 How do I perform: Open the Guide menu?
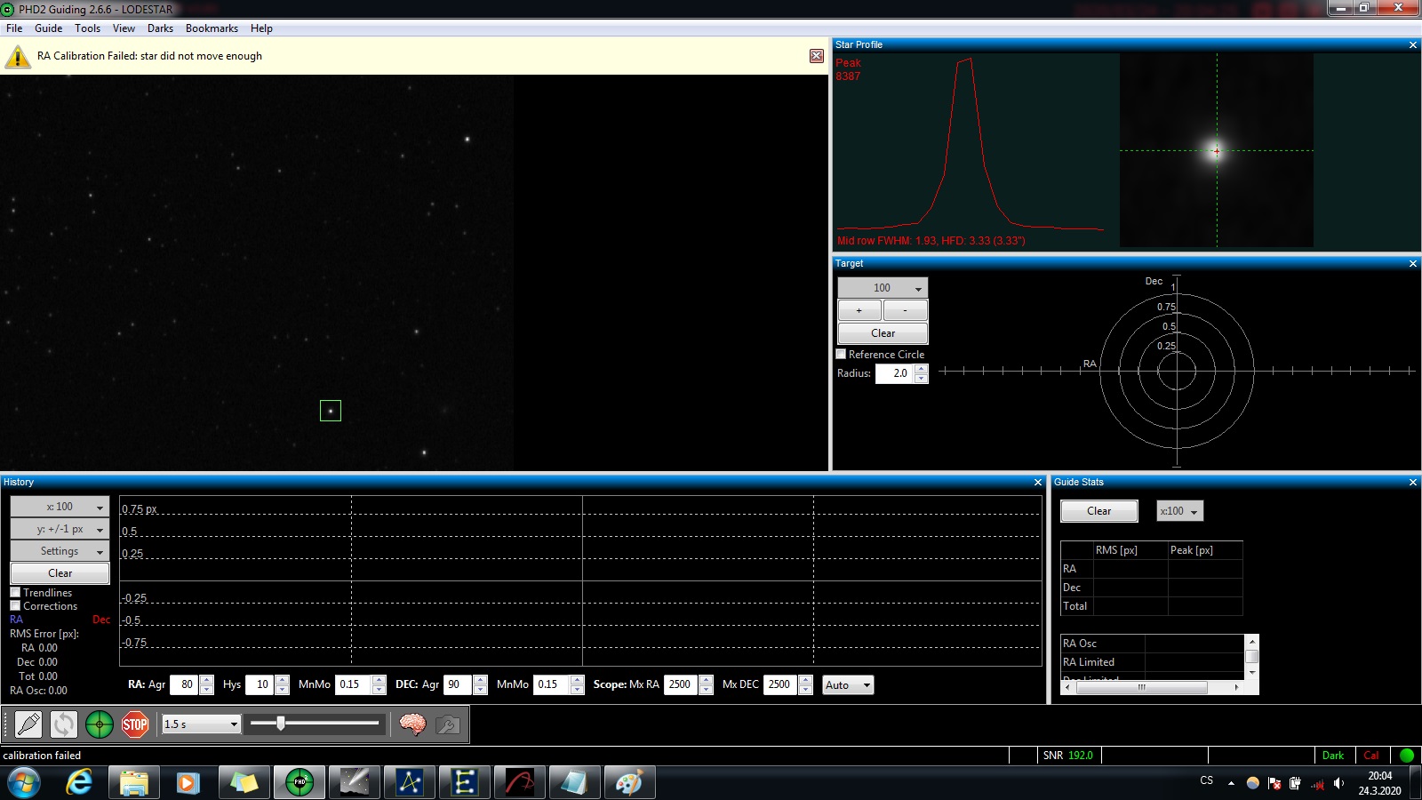tap(48, 28)
